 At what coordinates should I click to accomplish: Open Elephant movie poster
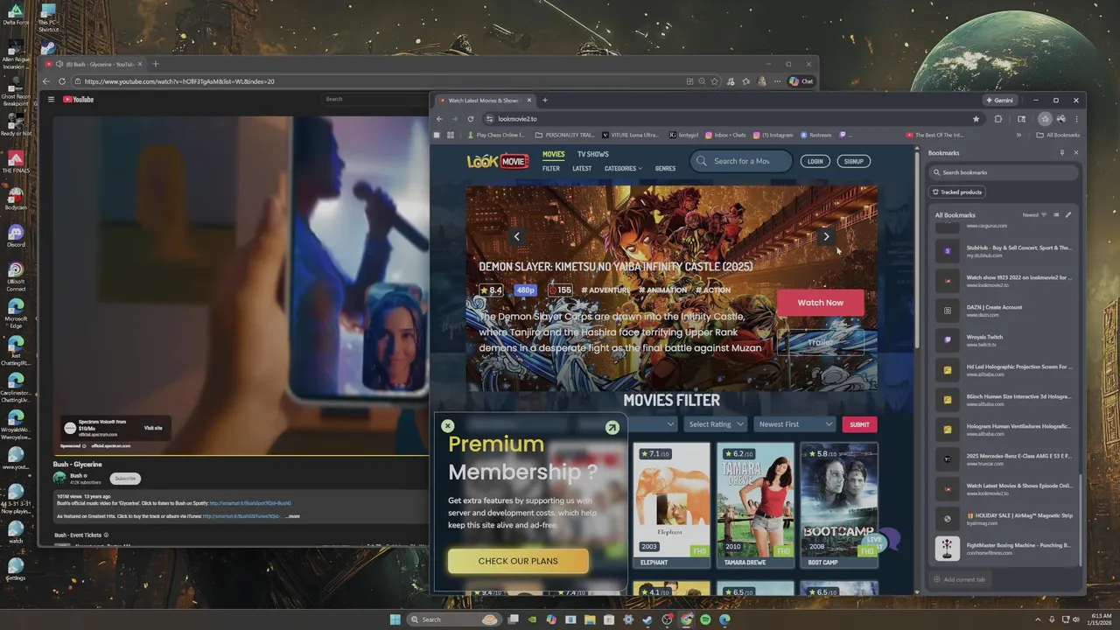click(671, 499)
